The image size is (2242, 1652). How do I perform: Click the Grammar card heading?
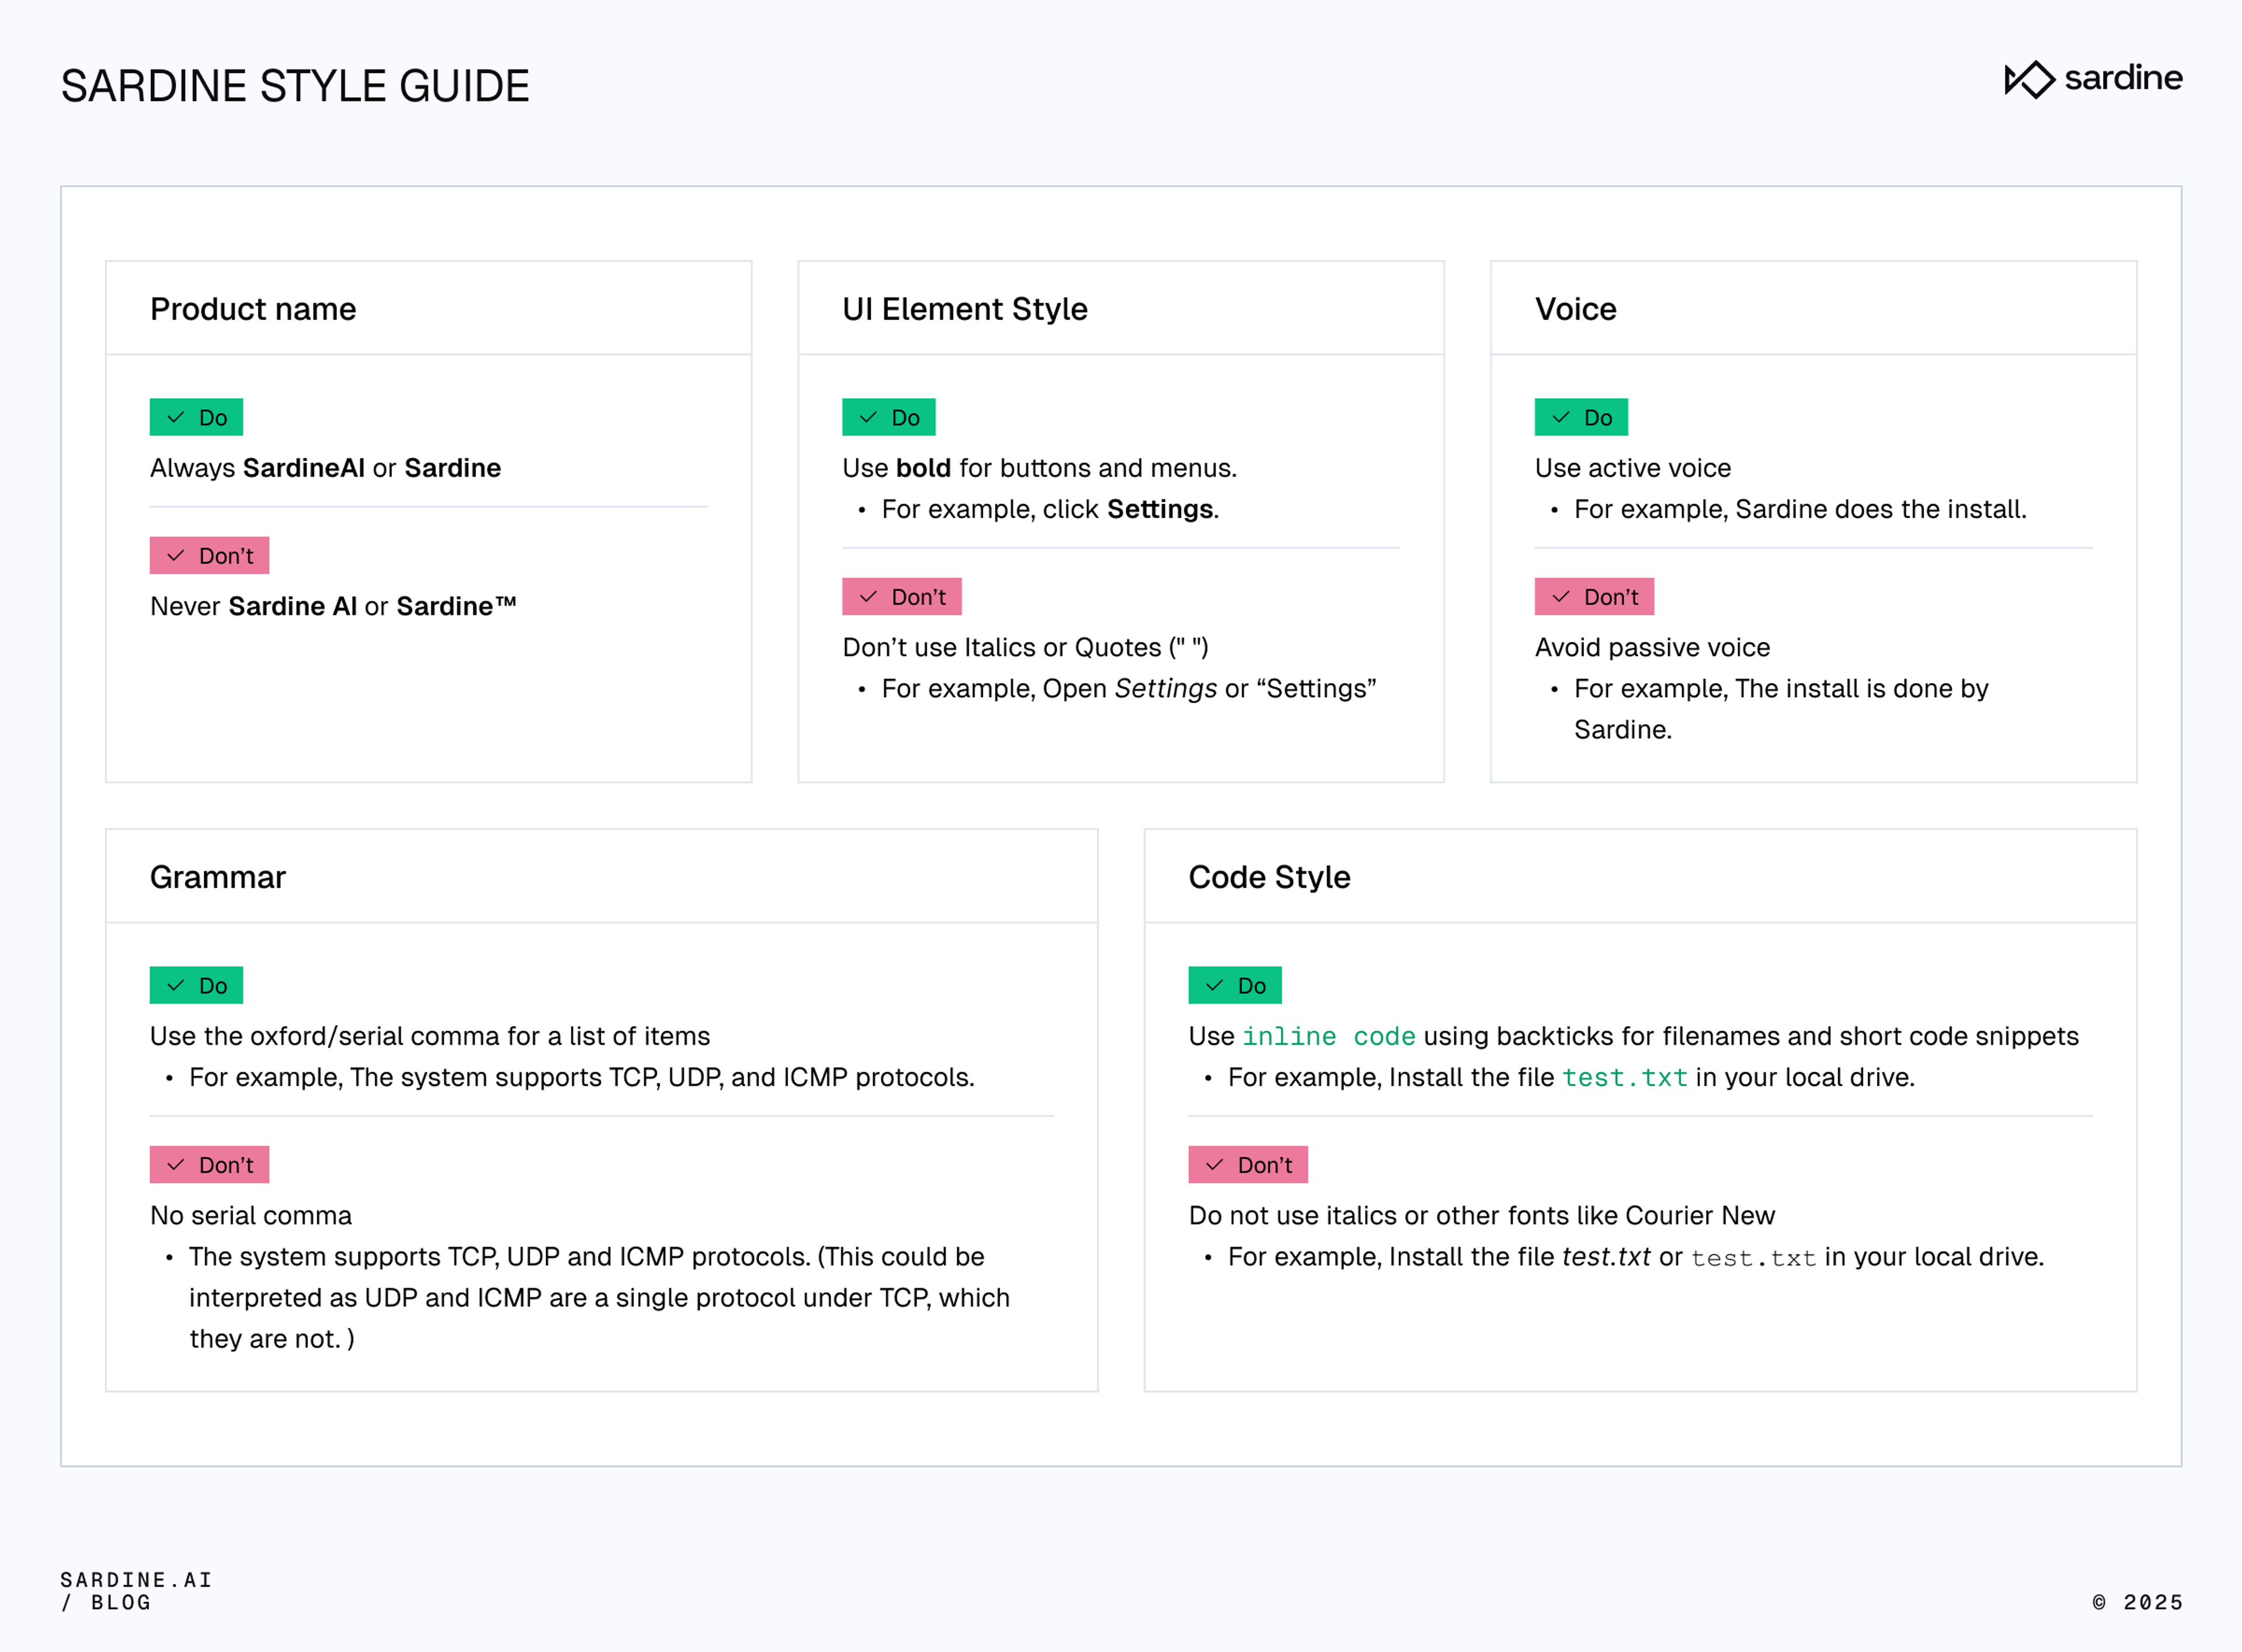tap(218, 877)
